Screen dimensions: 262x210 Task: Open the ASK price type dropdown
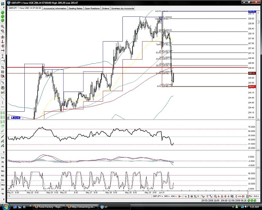coord(174,196)
